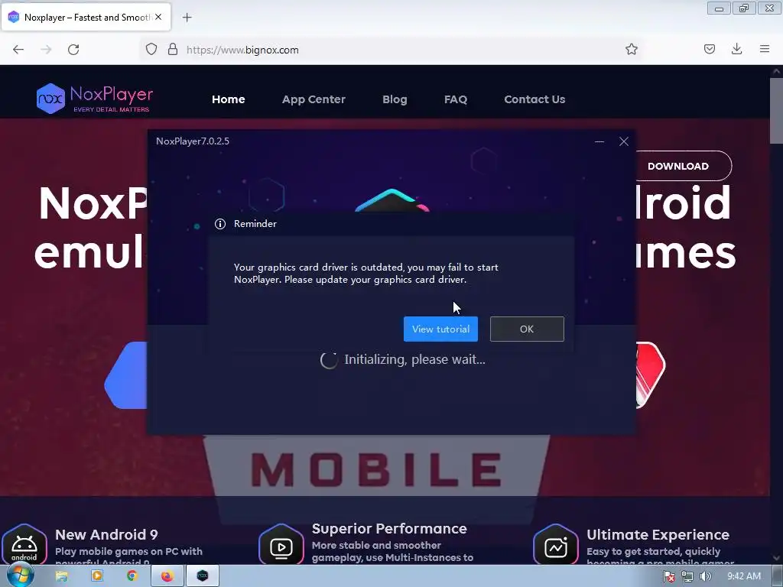This screenshot has height=587, width=783.
Task: Click the page vertical scrollbar thumb
Action: click(x=776, y=110)
